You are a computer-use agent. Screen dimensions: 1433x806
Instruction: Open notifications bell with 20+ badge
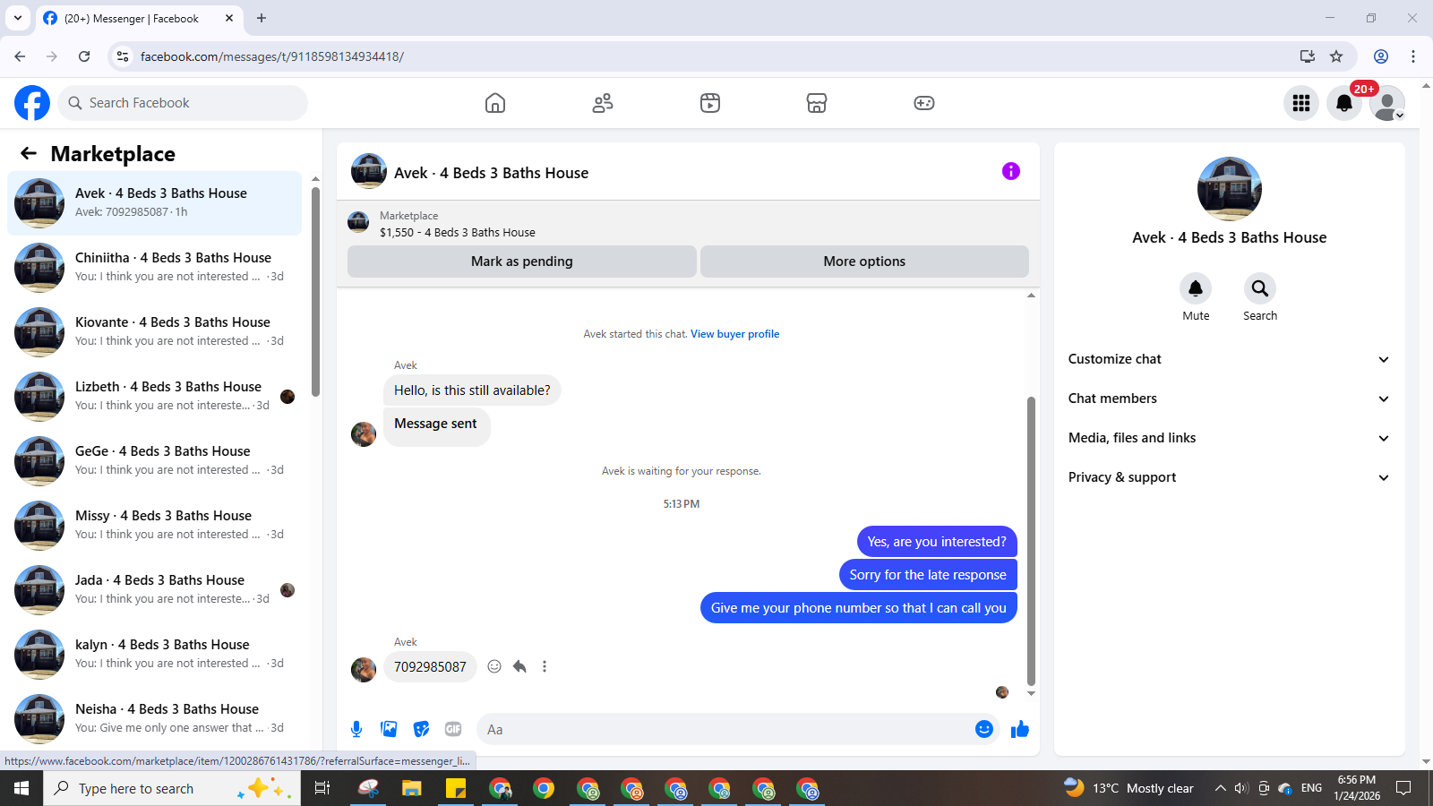[x=1344, y=103]
